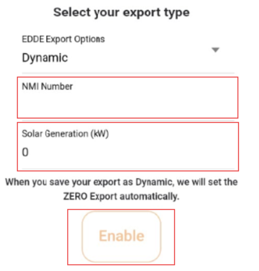Click the 0 value in Solar Generation
Viewport: 259px width, 271px height.
pos(25,152)
